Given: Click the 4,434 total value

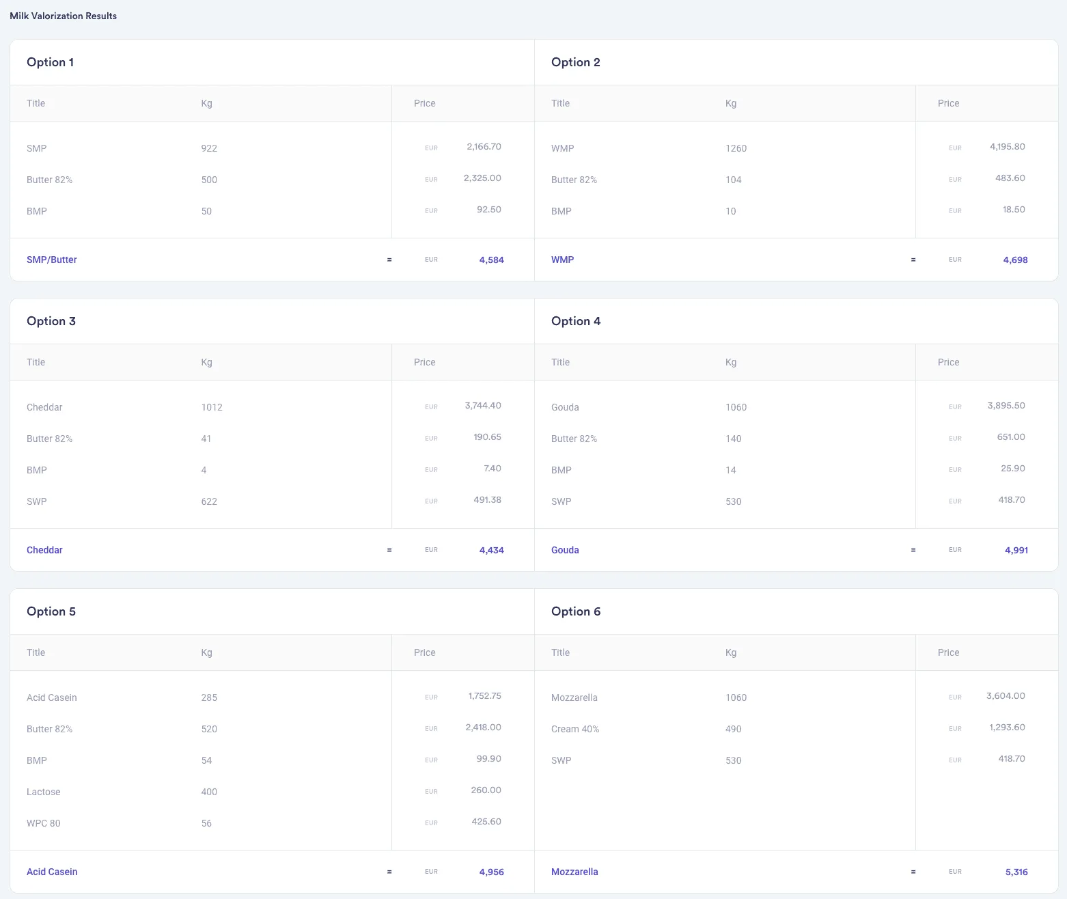Looking at the screenshot, I should coord(491,550).
